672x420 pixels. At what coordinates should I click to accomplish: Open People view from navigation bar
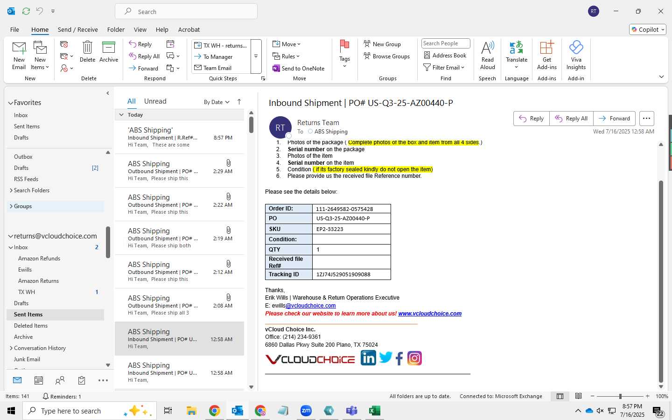click(x=60, y=380)
